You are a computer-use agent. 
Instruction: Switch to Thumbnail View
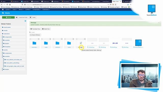pyautogui.click(x=35, y=29)
